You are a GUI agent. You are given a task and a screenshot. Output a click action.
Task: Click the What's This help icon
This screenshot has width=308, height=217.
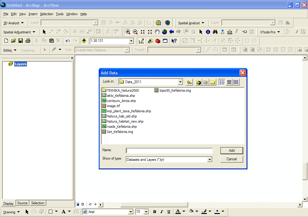(174, 41)
